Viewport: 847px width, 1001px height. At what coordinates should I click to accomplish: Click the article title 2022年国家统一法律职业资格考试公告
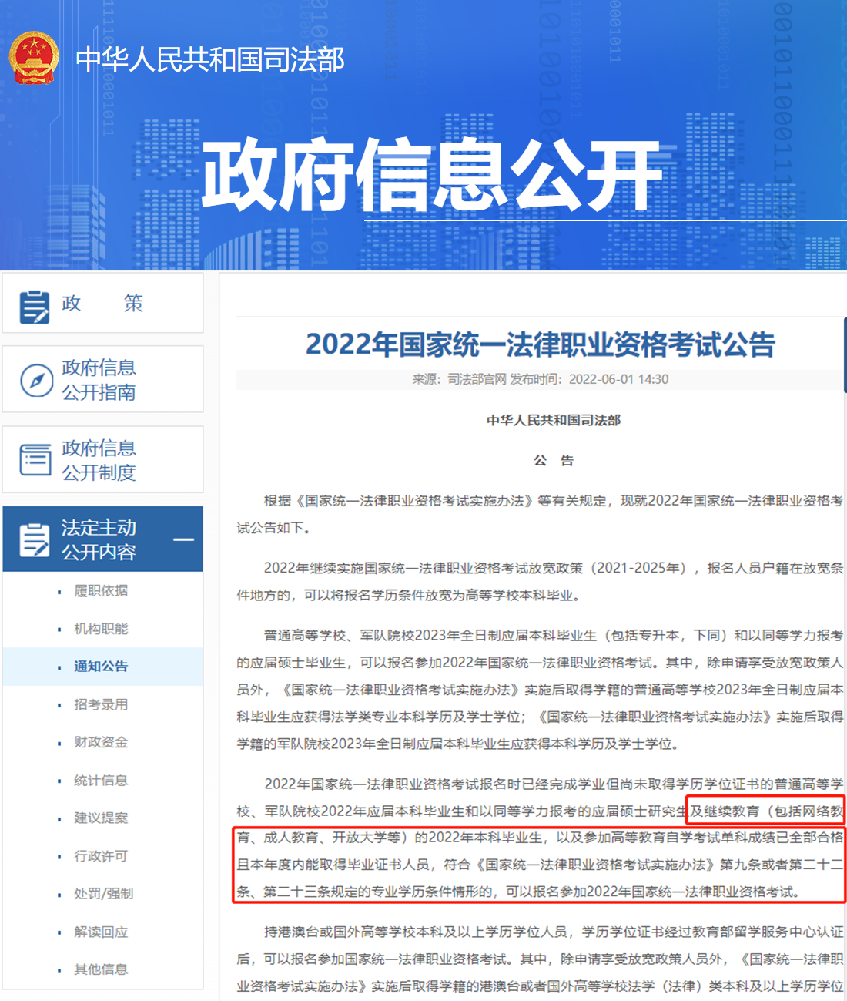[x=540, y=344]
